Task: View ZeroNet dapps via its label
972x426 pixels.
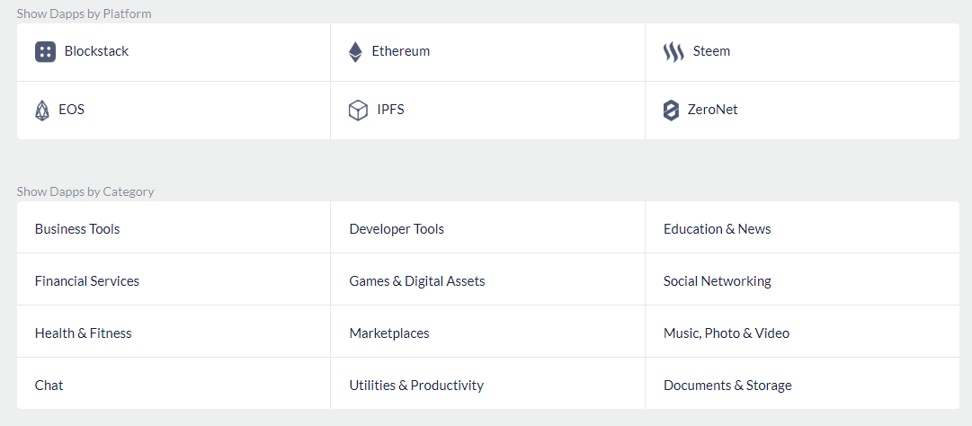Action: [x=712, y=111]
